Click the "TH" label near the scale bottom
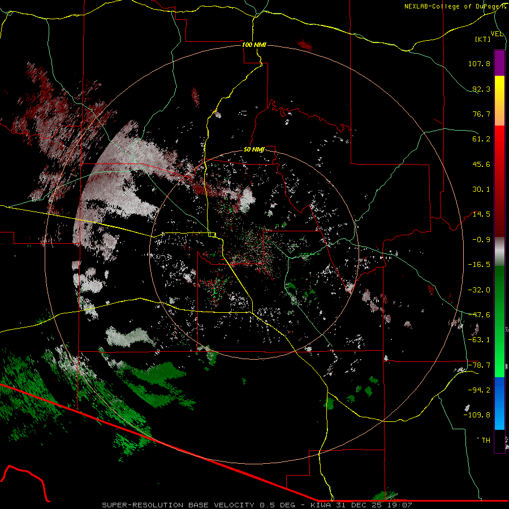This screenshot has height=509, width=509. [486, 441]
